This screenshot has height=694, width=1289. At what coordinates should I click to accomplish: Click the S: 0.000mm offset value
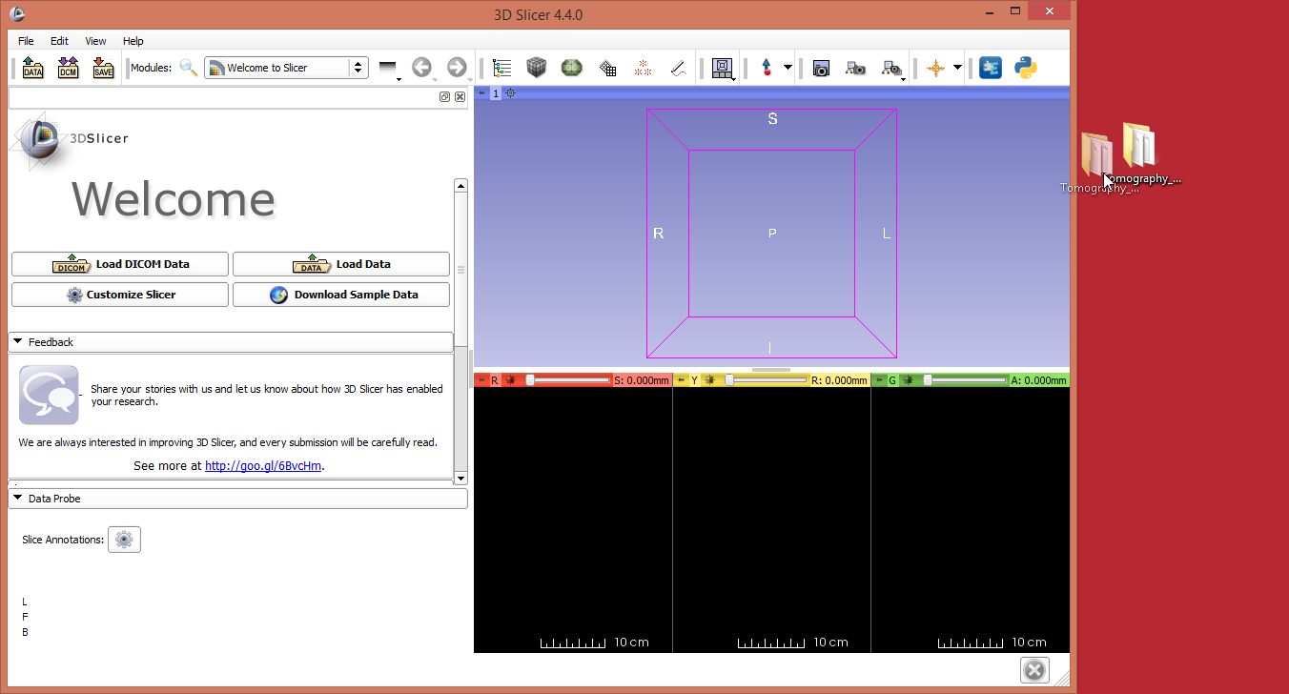642,380
